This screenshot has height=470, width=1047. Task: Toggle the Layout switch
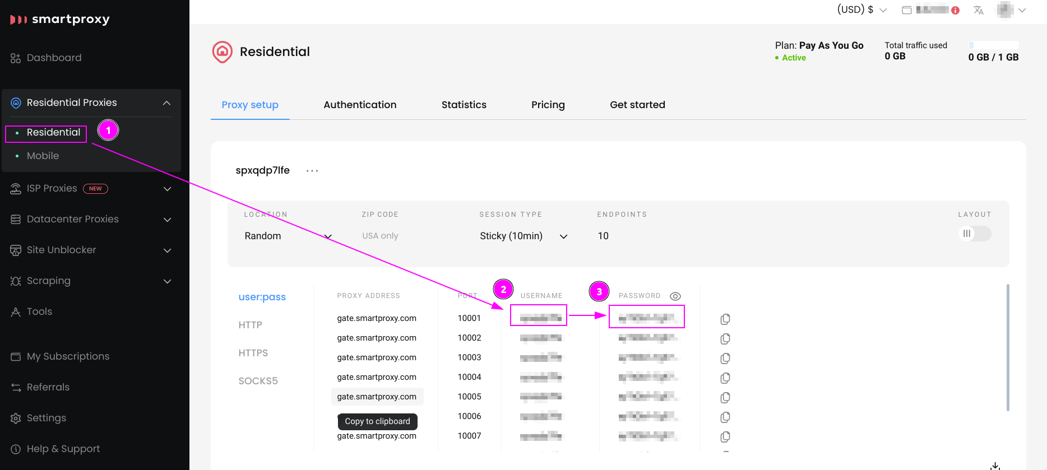pyautogui.click(x=974, y=234)
